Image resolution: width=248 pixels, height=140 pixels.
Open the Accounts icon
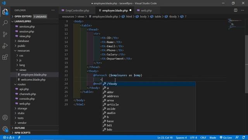(x=5, y=117)
